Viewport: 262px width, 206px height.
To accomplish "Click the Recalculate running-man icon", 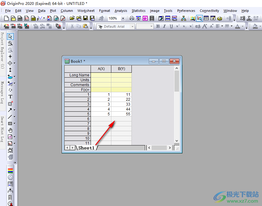I will 101,18.
